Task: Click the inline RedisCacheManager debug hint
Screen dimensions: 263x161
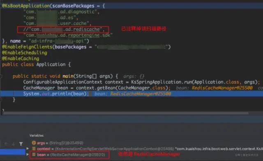Action: pyautogui.click(x=132, y=94)
